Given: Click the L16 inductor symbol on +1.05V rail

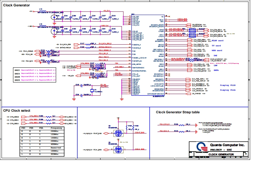Looking at the screenshot, I should 43,26.
